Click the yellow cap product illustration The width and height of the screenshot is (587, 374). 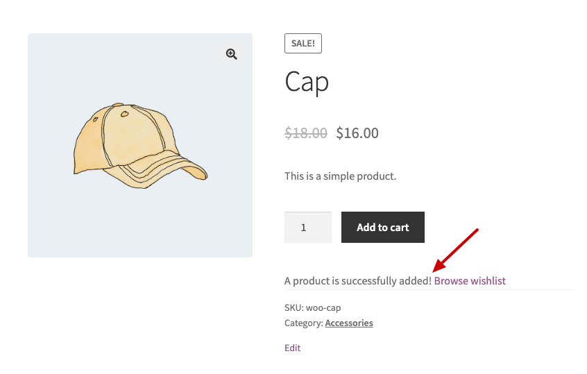pyautogui.click(x=140, y=146)
